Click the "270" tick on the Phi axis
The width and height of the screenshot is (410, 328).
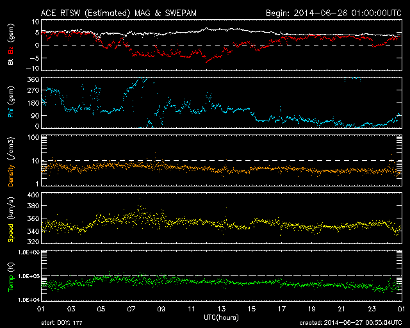(x=33, y=90)
